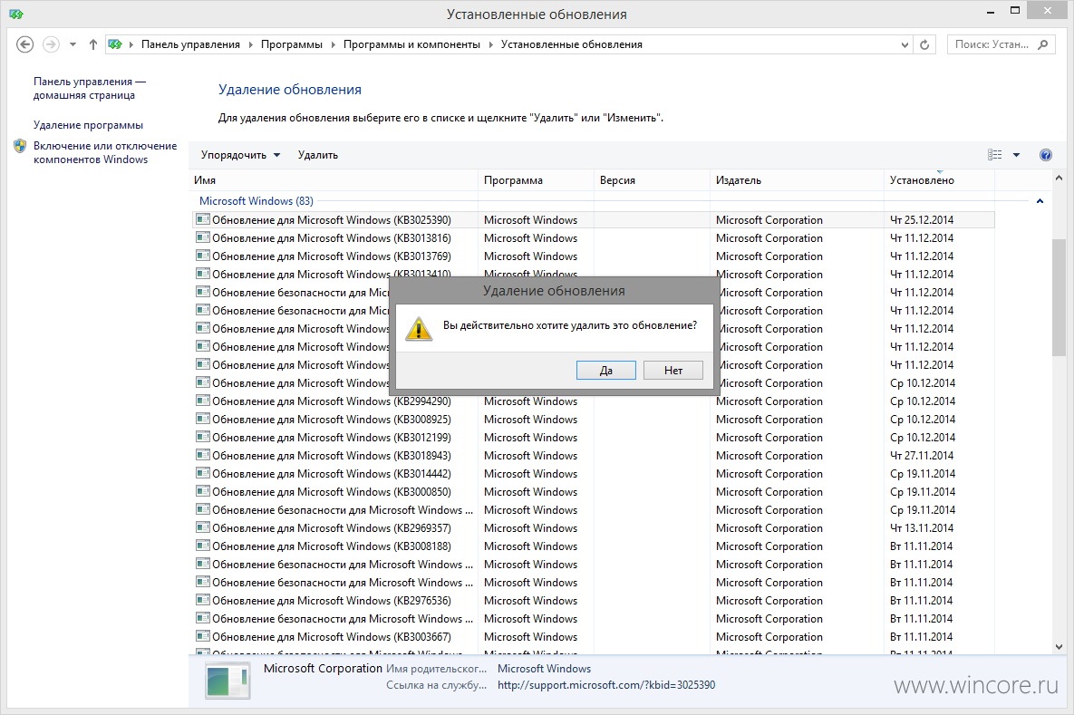Click date Чт 27.11.2014 cell
Image resolution: width=1074 pixels, height=715 pixels.
[921, 456]
